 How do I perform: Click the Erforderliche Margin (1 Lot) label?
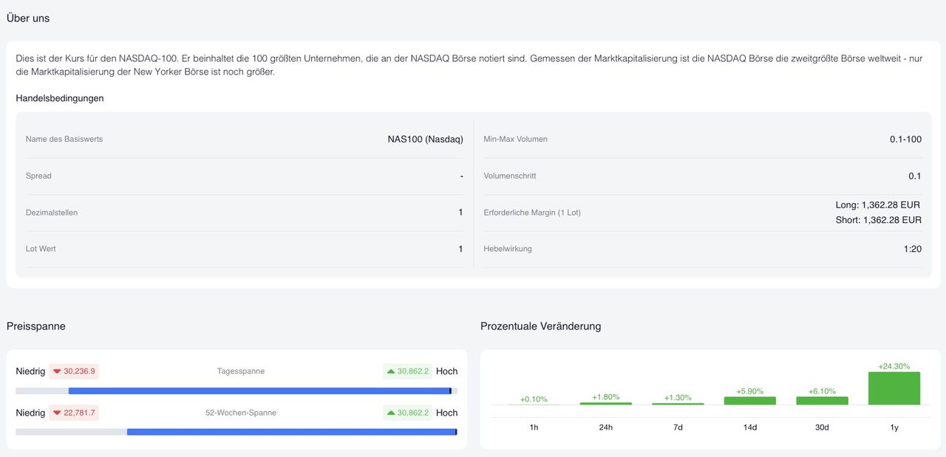pos(532,213)
